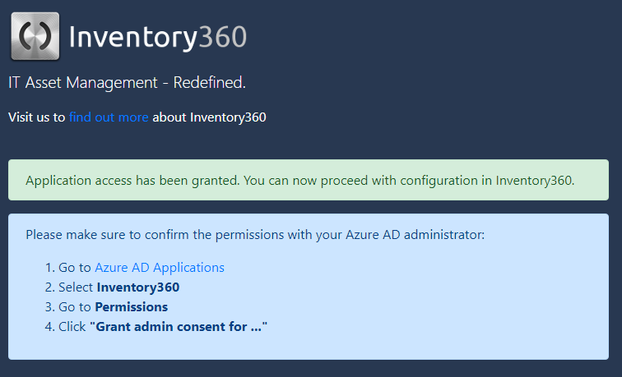
Task: Click "about Inventory360" after the link
Action: click(209, 117)
